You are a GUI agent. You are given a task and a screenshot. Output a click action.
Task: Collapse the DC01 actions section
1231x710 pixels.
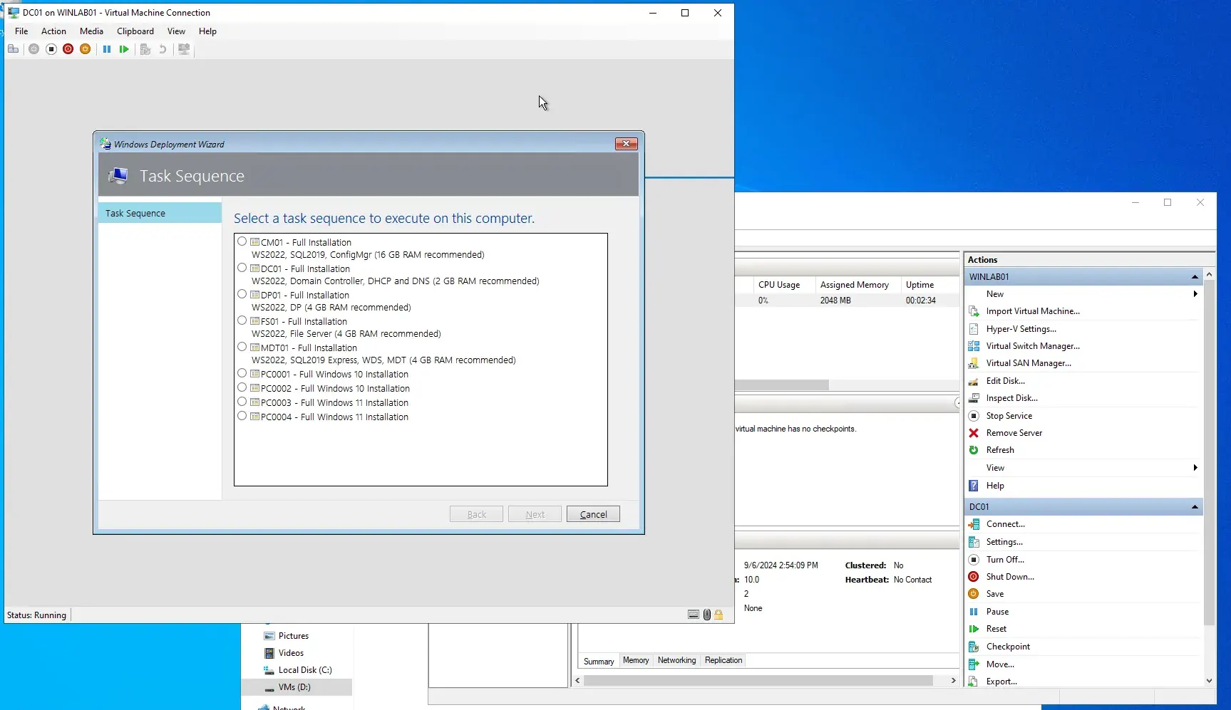click(x=1195, y=507)
